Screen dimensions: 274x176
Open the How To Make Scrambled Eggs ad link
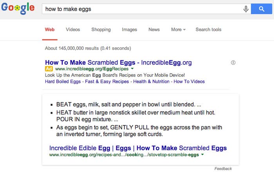pyautogui.click(x=118, y=62)
